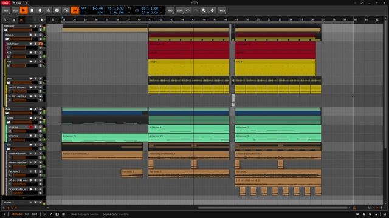The height and width of the screenshot is (218, 389).
Task: Click the Bitwig logo in title bar
Action: 194,2
